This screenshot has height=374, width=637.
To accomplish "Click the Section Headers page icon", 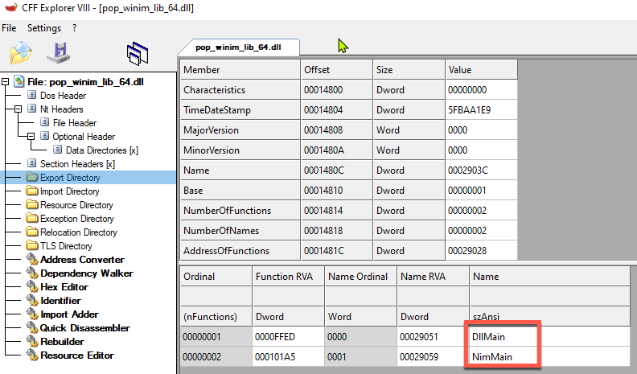I will click(x=31, y=163).
